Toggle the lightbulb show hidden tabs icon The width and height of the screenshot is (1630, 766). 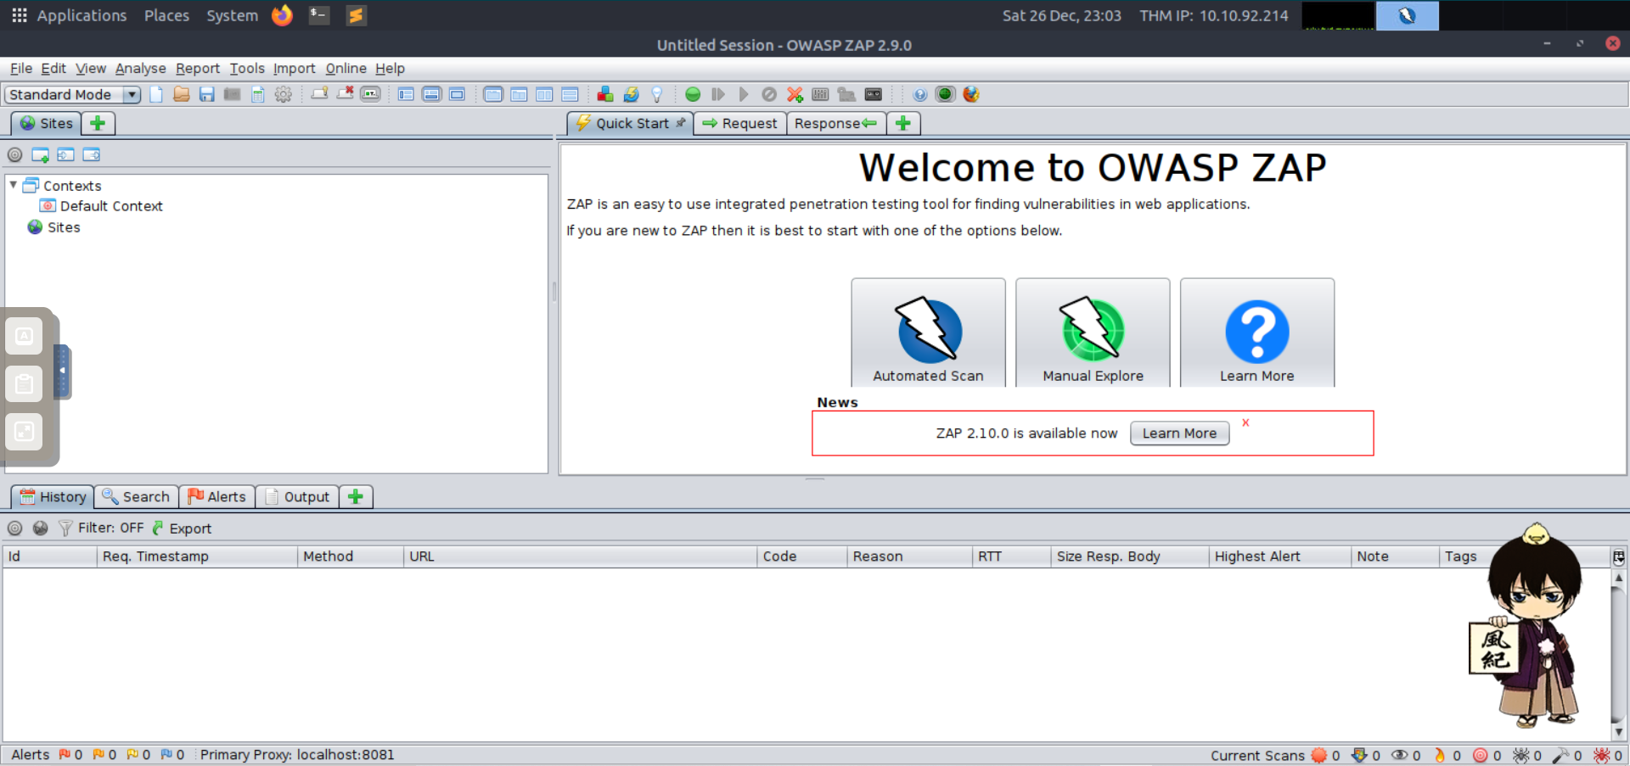pos(656,94)
